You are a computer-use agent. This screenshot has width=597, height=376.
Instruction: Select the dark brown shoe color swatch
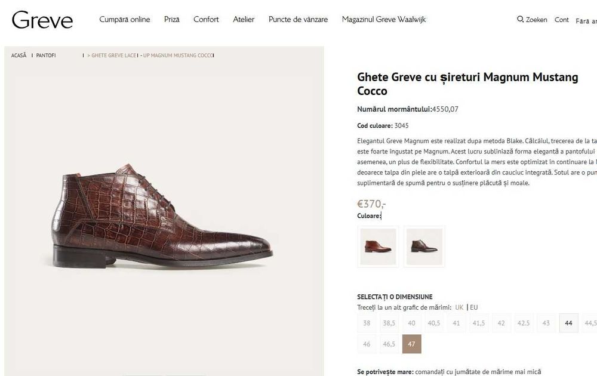(x=424, y=246)
